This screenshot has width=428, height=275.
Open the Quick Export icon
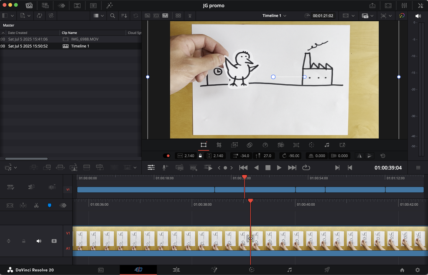372,5
